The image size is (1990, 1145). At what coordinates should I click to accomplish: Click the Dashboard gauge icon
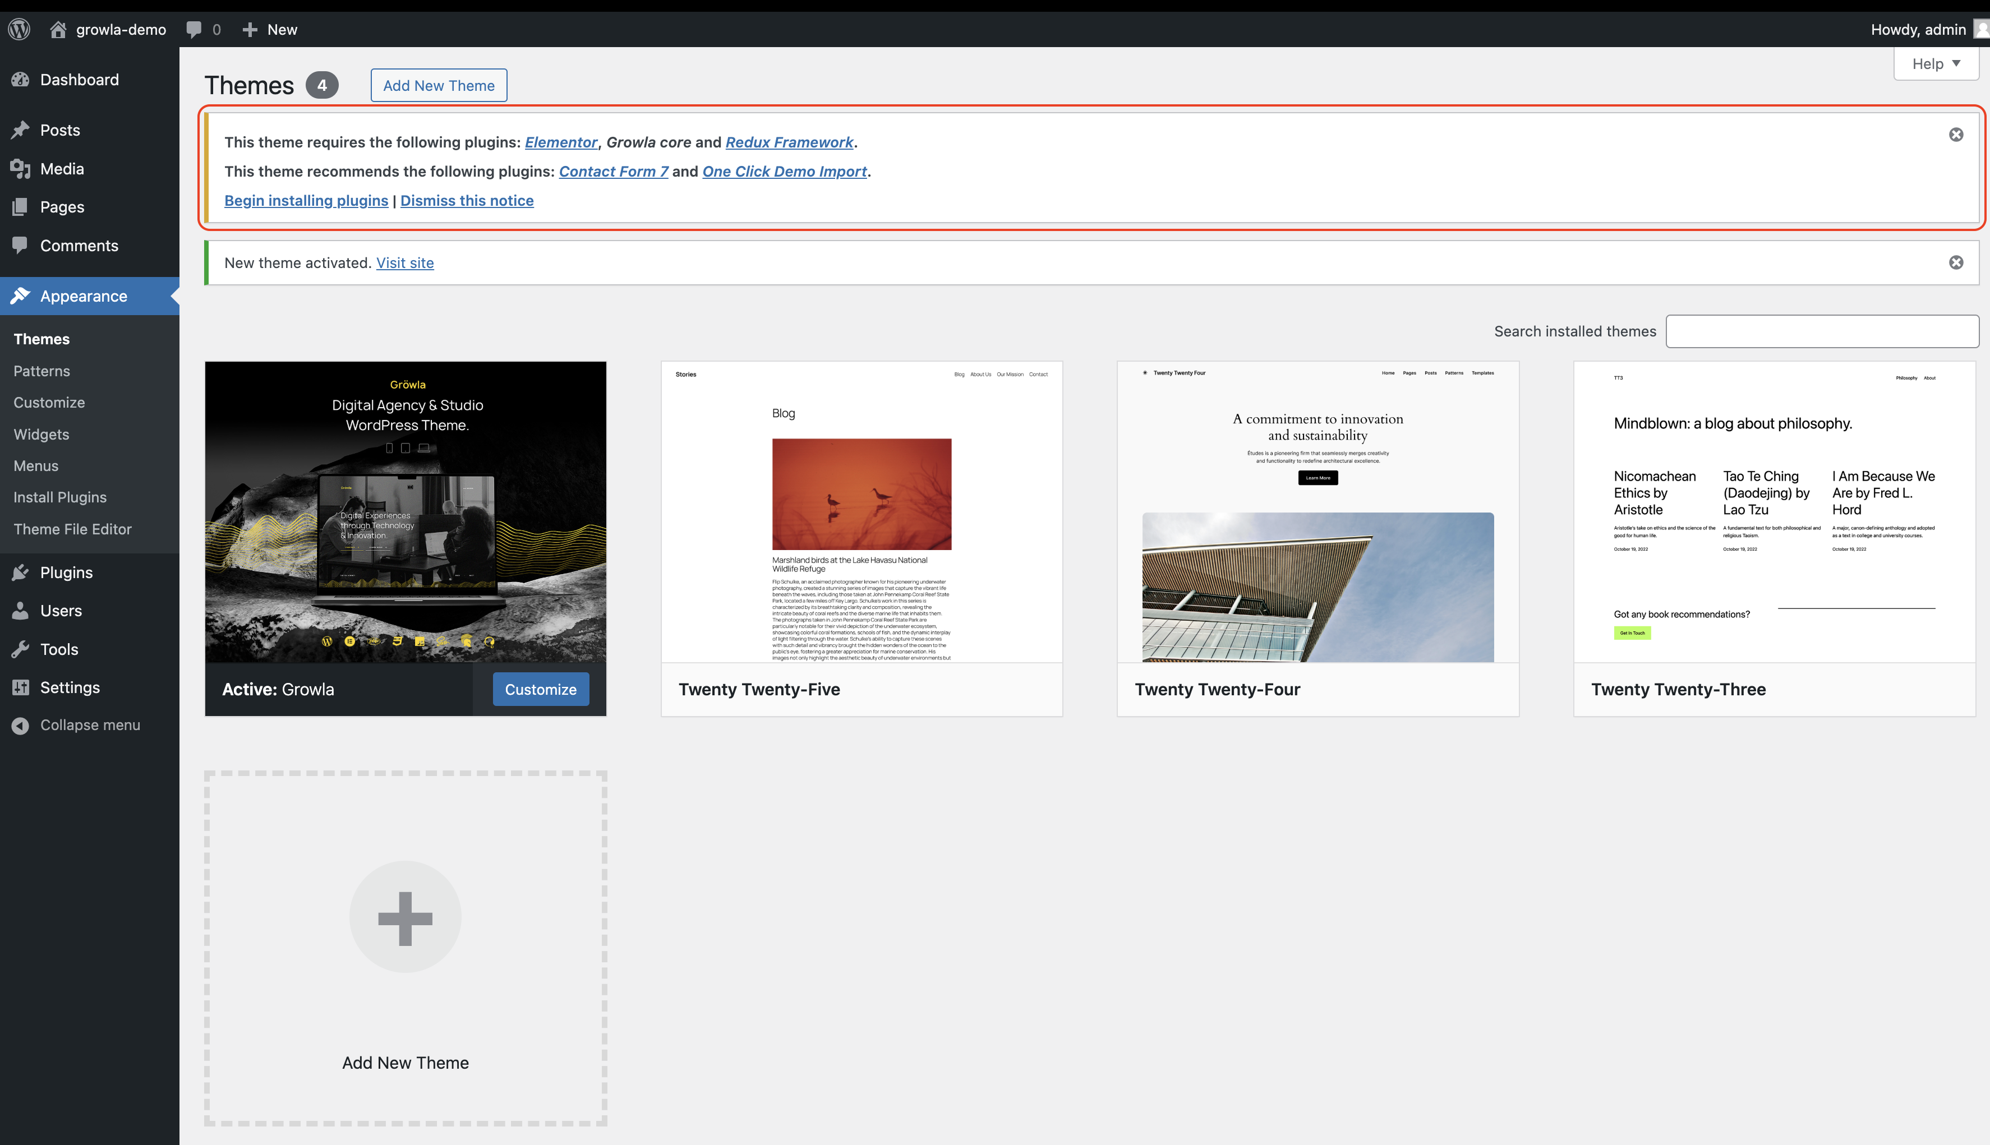[20, 80]
